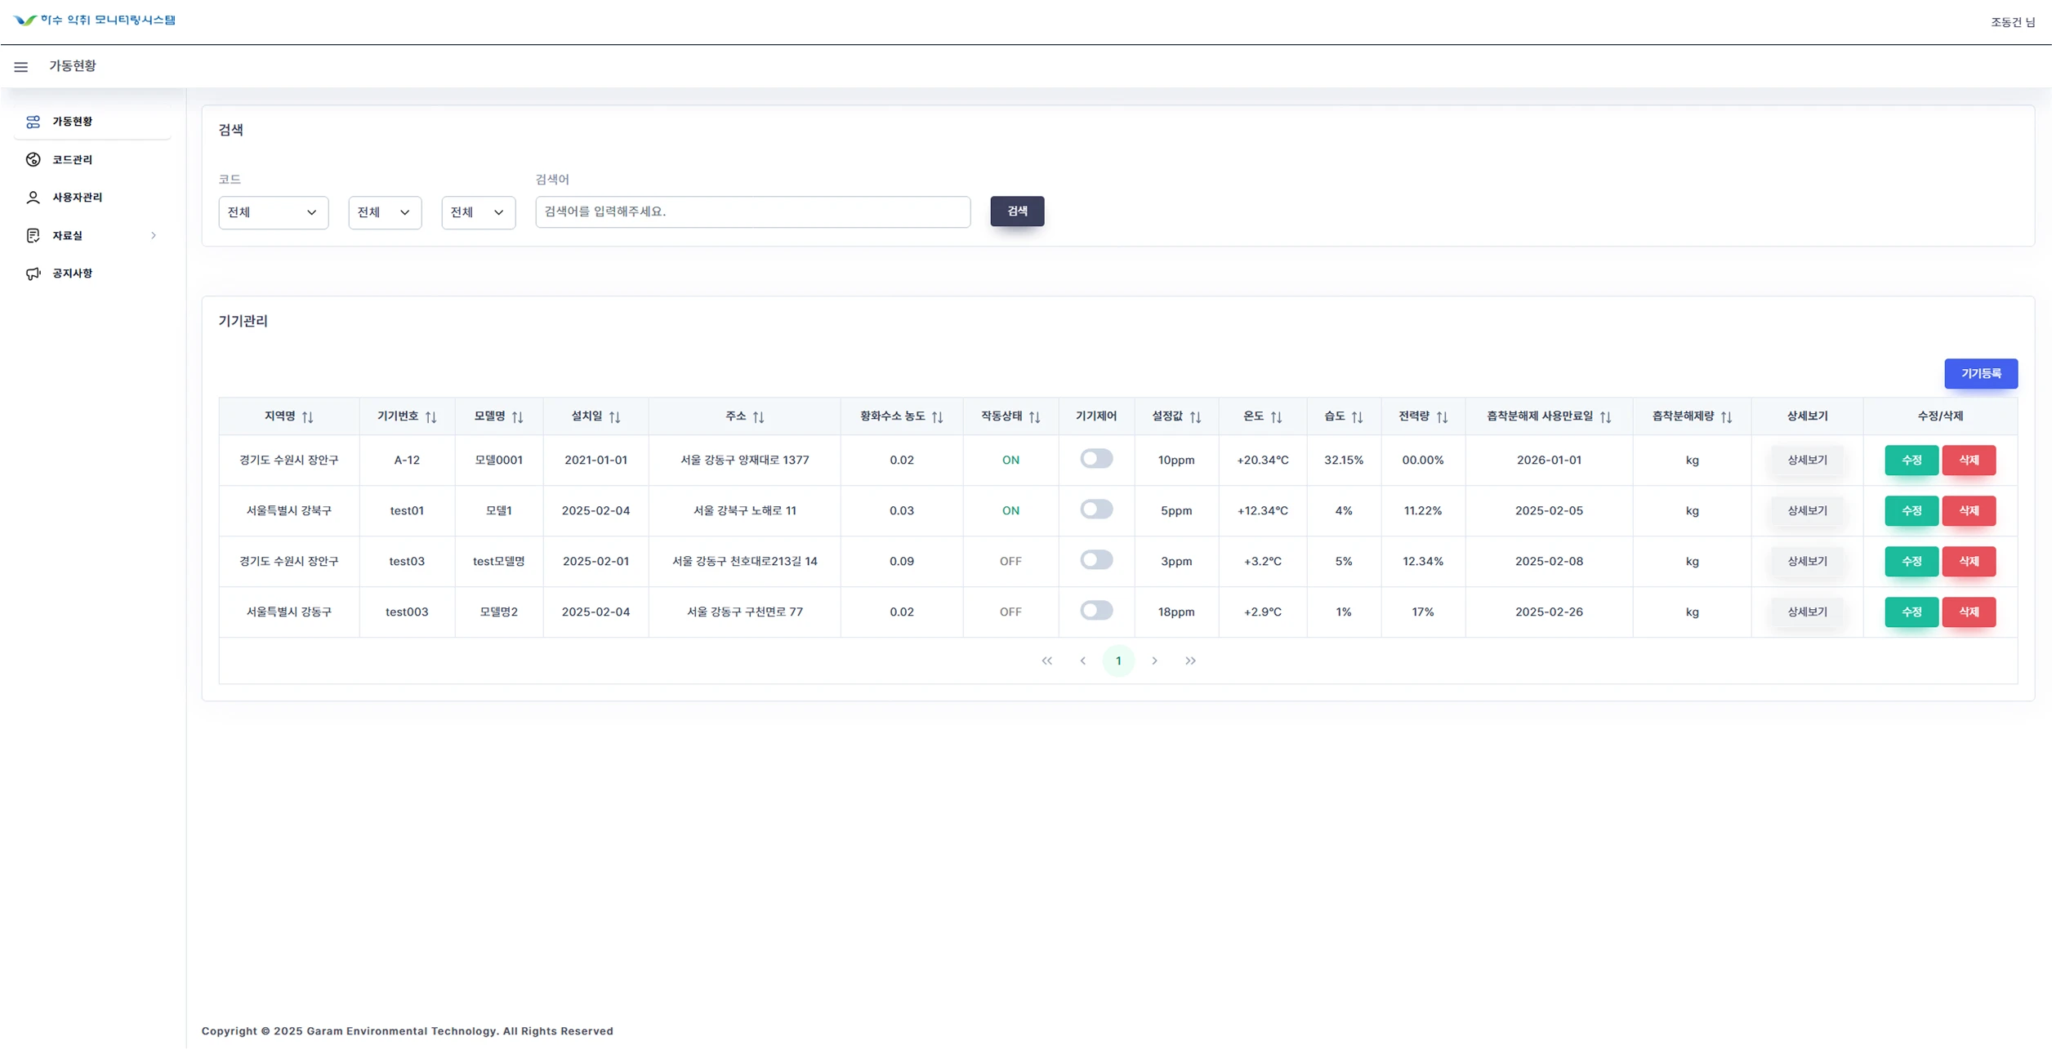Sort by 설치일 column arrows
Image resolution: width=2052 pixels, height=1050 pixels.
click(x=614, y=416)
